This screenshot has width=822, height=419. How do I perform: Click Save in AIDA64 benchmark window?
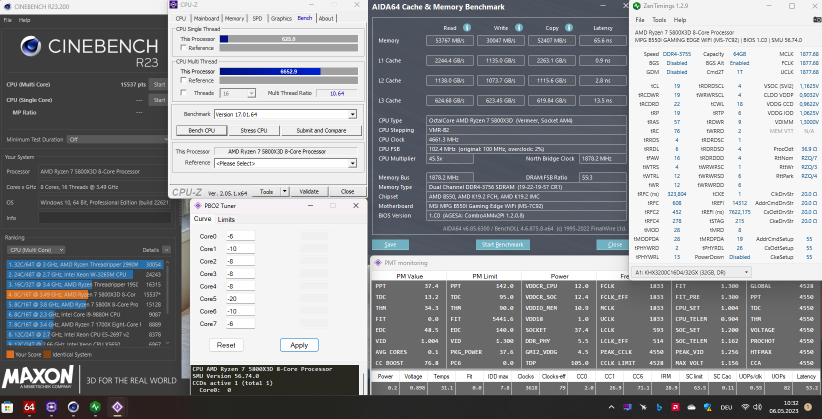[390, 244]
